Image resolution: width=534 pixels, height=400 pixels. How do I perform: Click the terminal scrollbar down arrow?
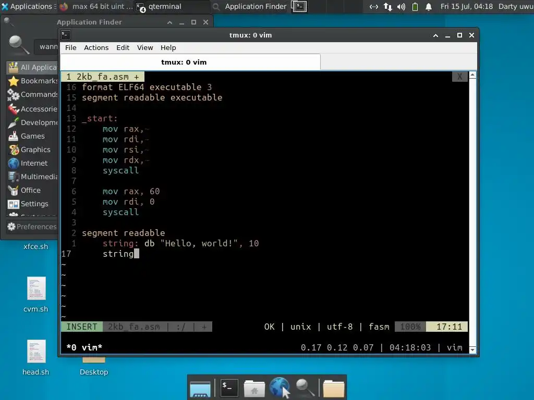tap(472, 349)
